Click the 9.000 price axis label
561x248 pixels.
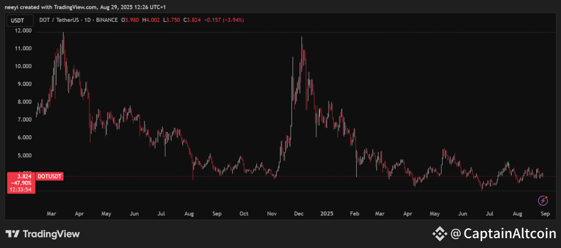(x=25, y=84)
